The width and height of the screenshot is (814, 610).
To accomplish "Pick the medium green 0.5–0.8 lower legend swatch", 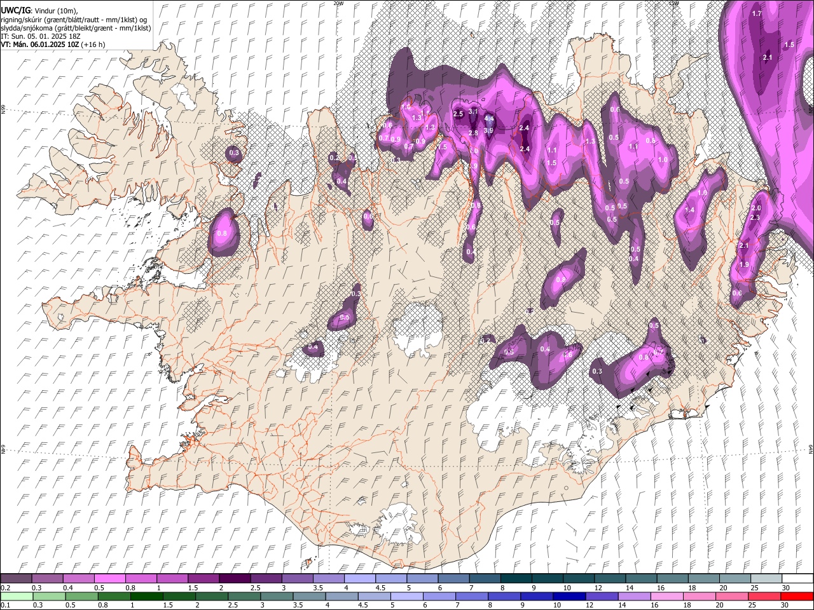I will (82, 596).
